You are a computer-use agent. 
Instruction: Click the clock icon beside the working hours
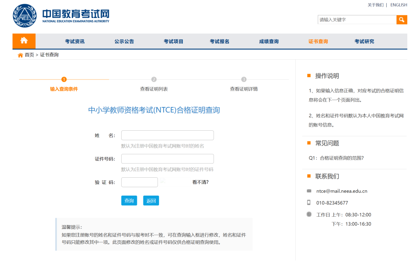coord(309,215)
